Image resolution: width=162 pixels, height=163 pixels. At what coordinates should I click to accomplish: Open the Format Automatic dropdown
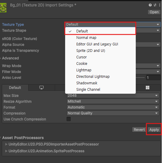[113, 107]
